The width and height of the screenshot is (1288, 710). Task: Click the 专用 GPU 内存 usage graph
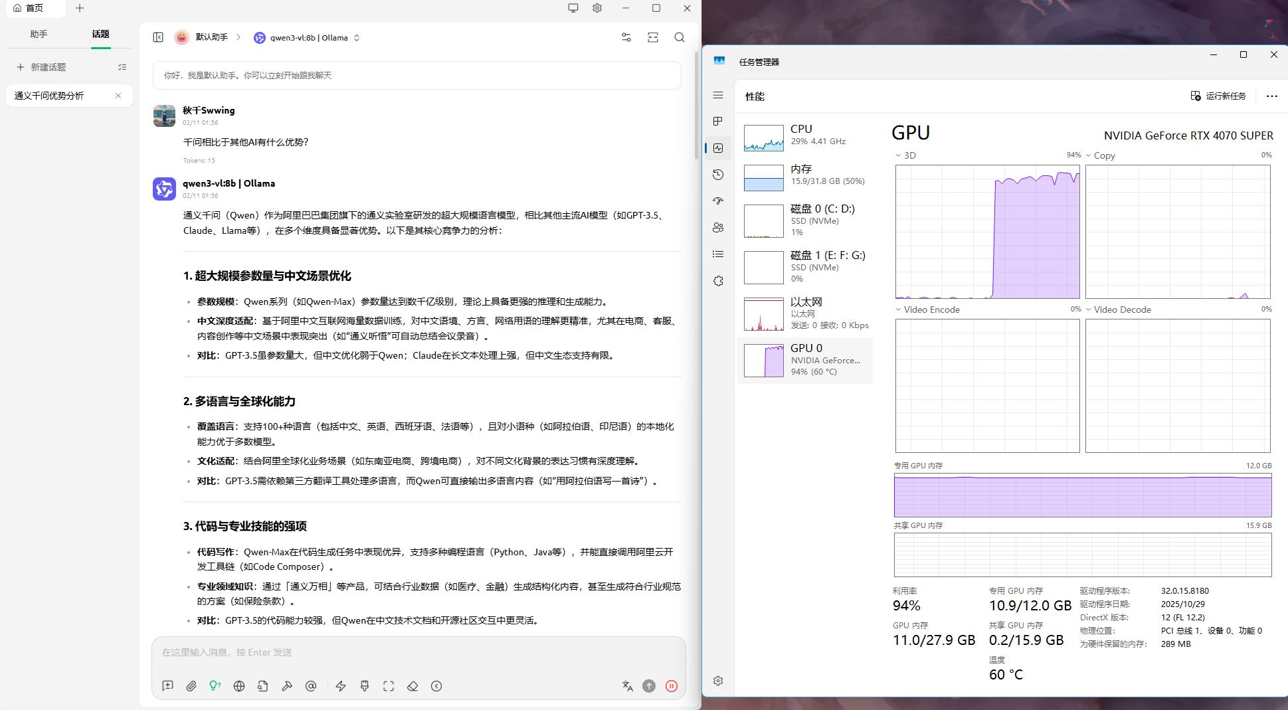pyautogui.click(x=1083, y=495)
